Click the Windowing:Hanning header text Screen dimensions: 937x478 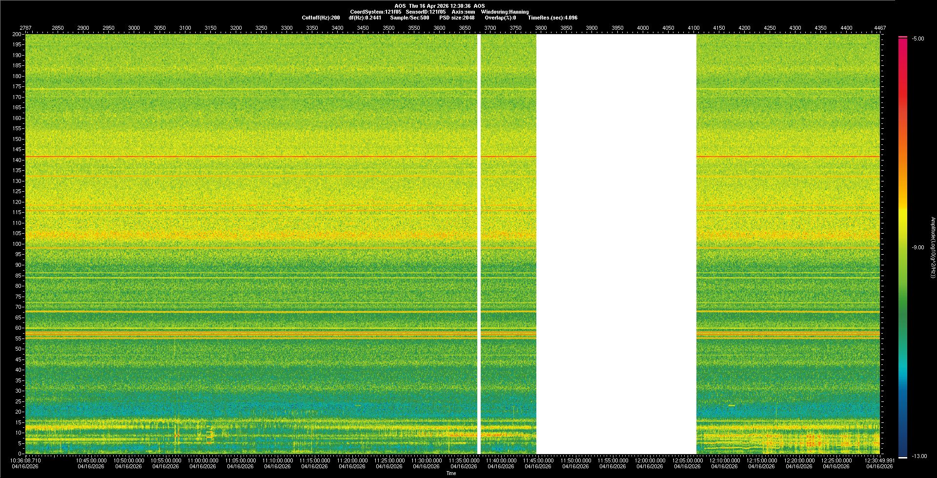pyautogui.click(x=505, y=12)
